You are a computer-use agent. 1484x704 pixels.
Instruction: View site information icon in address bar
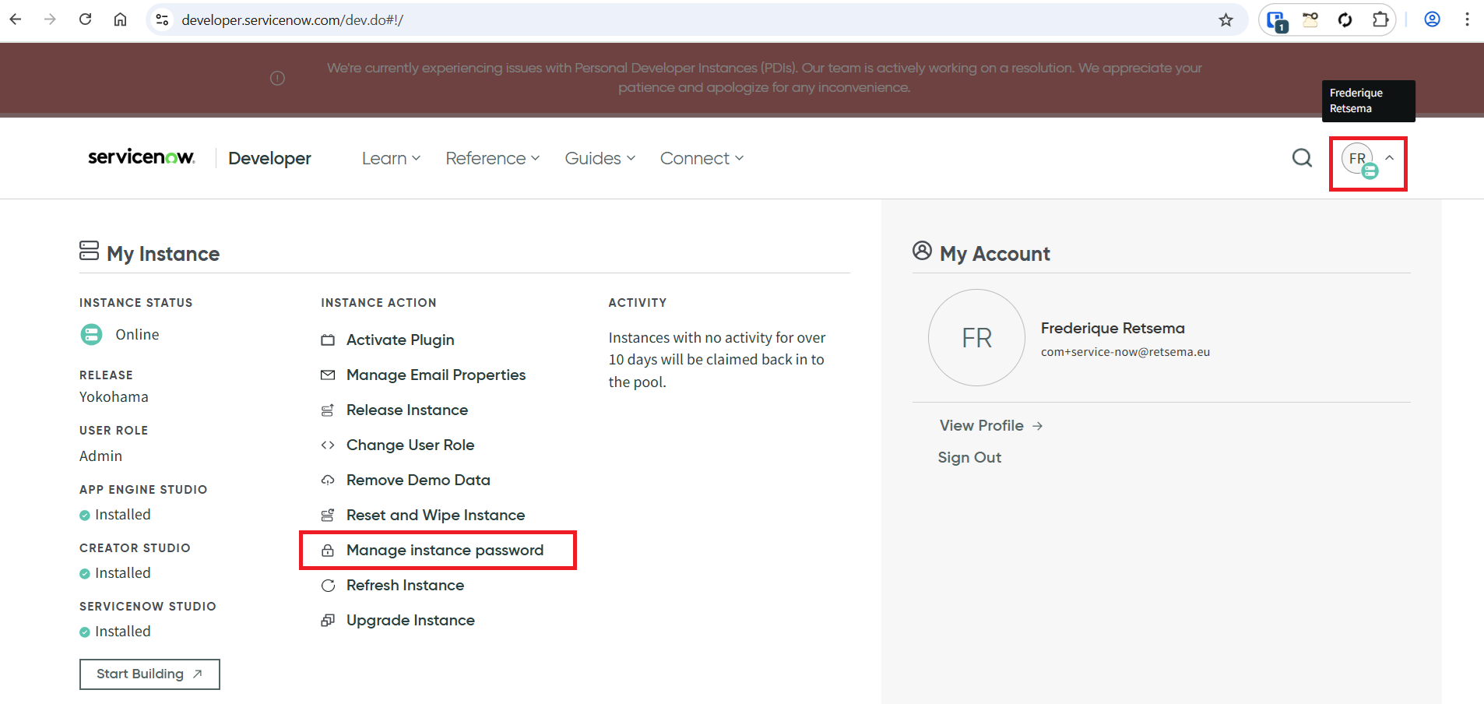point(162,19)
